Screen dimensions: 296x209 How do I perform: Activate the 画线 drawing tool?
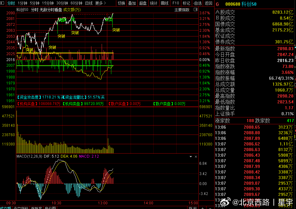[164, 3]
